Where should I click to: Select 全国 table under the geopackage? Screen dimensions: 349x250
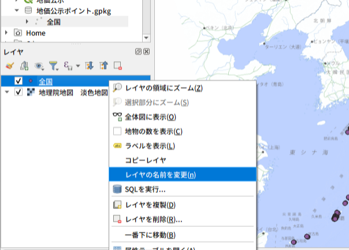pos(54,21)
